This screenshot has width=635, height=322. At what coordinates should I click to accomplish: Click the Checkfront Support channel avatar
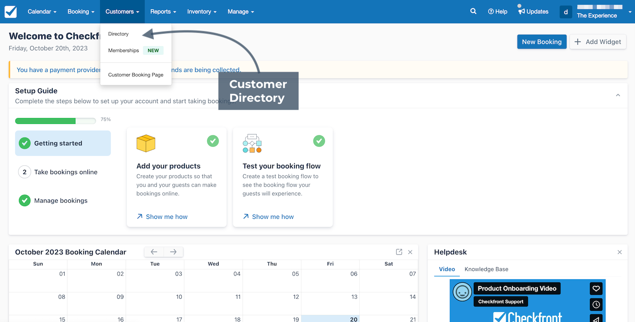(462, 292)
